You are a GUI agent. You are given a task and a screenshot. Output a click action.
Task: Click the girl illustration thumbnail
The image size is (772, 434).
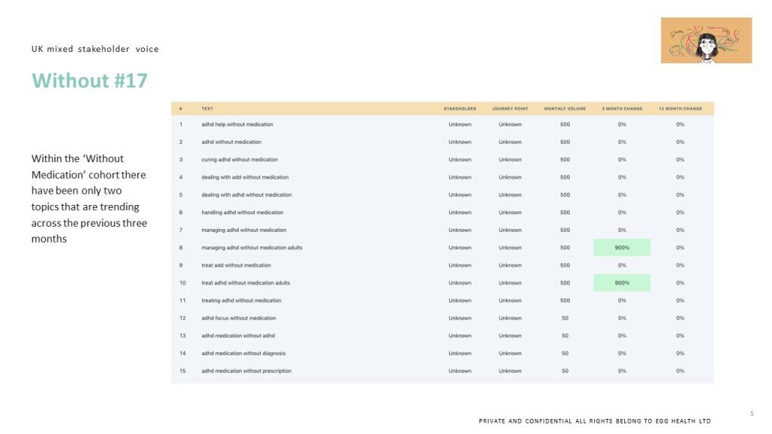[x=706, y=41]
